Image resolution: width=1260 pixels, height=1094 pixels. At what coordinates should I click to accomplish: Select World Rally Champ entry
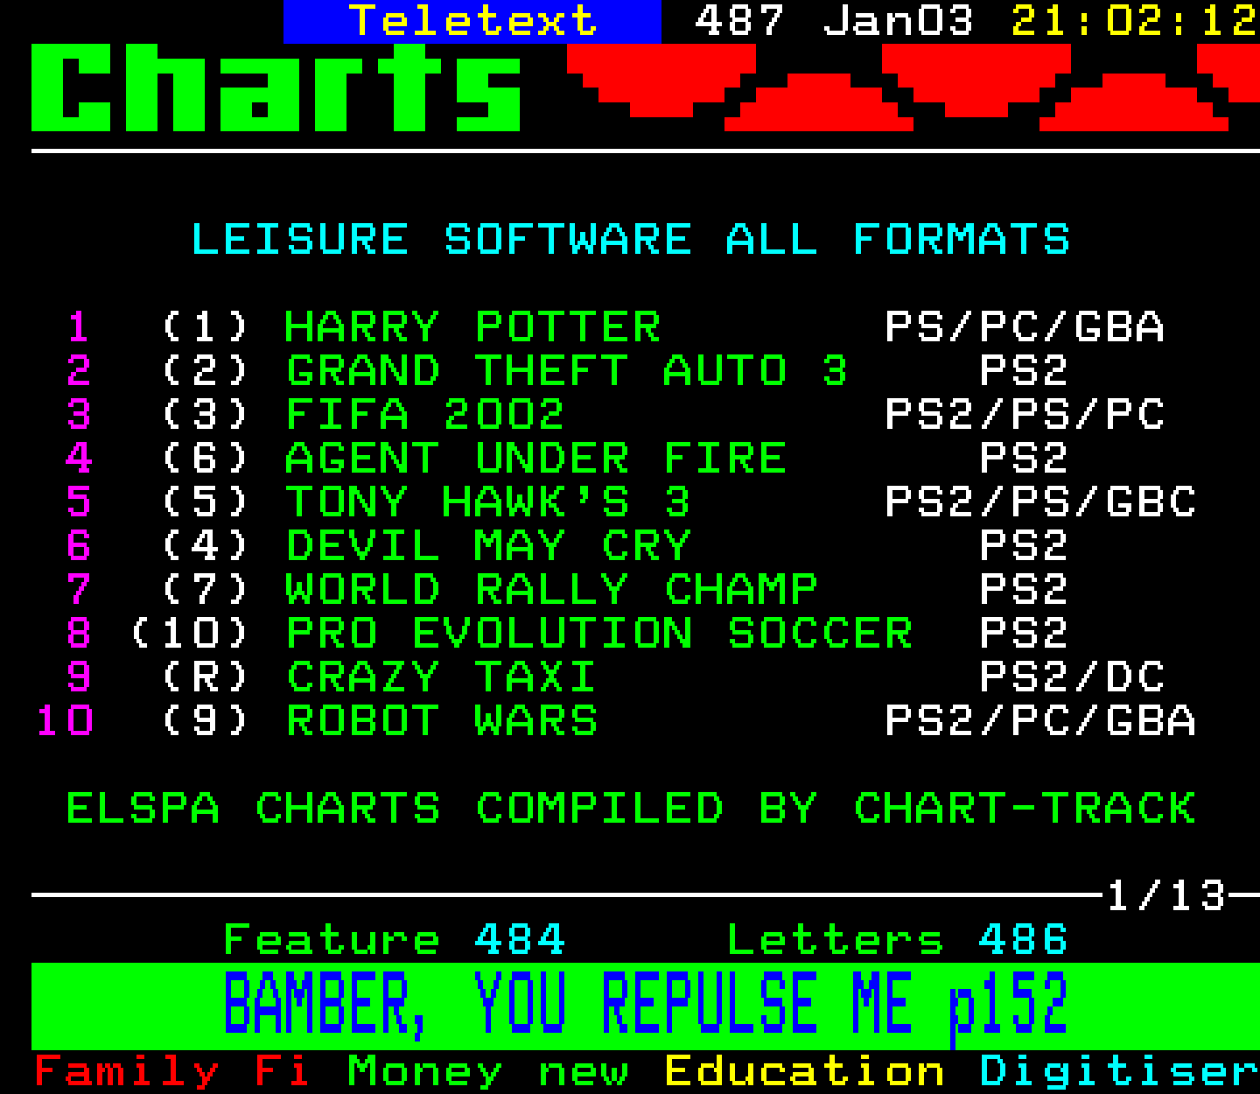click(551, 590)
